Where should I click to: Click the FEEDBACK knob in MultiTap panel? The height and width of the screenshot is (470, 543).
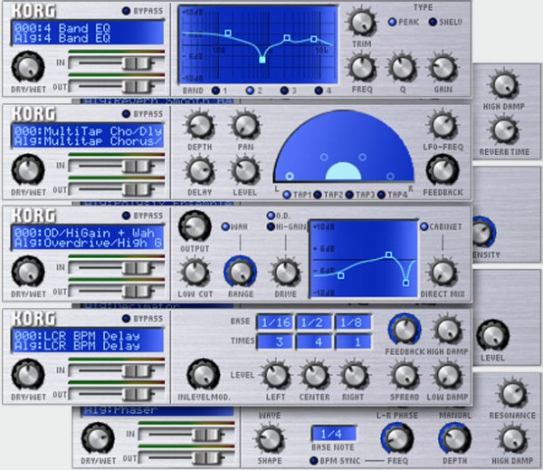point(443,170)
